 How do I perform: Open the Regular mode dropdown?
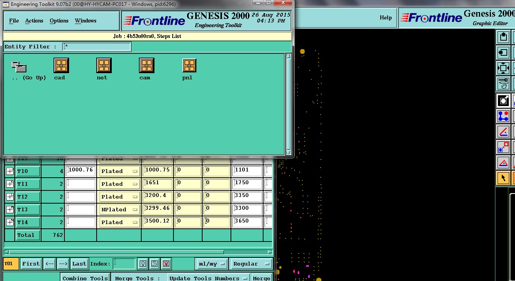click(x=250, y=264)
